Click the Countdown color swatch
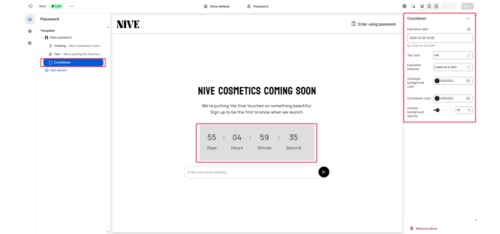 click(x=437, y=98)
